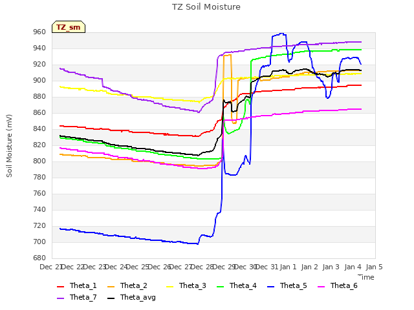Select the Theta_6 legend entry
This screenshot has width=414, height=310.
pyautogui.click(x=337, y=285)
